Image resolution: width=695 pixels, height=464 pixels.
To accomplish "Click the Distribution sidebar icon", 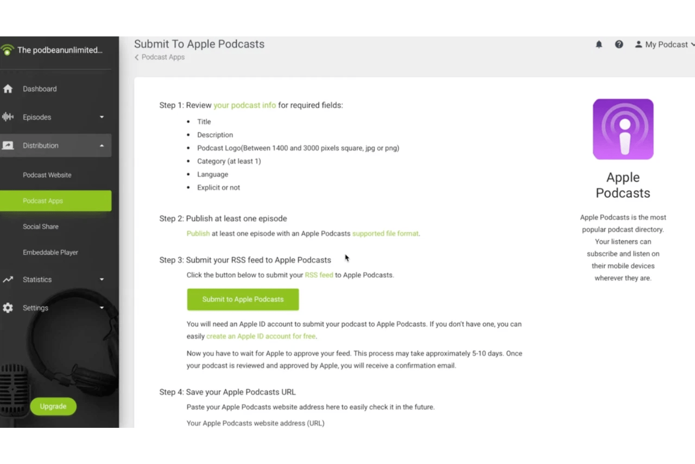I will tap(8, 146).
